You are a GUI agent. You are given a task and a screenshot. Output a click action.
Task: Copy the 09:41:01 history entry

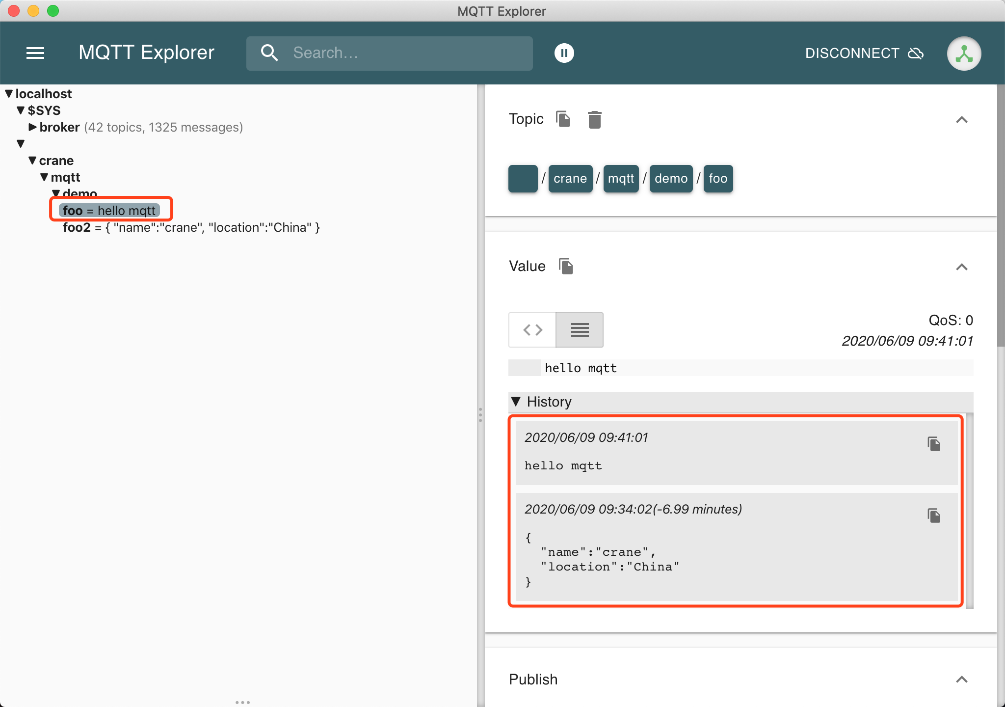coord(934,444)
